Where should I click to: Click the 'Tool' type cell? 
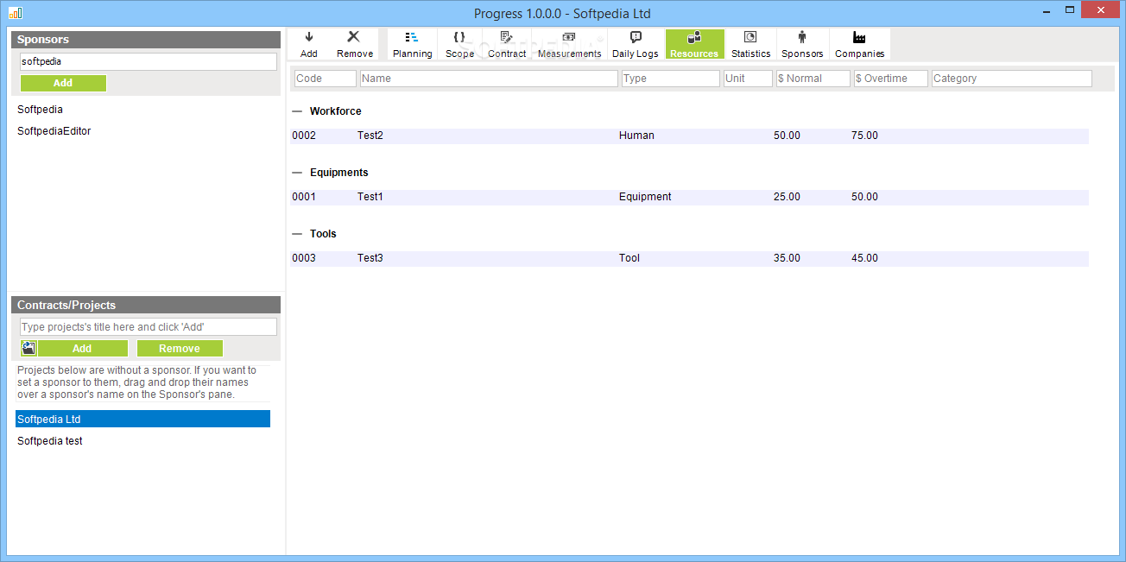(x=629, y=258)
